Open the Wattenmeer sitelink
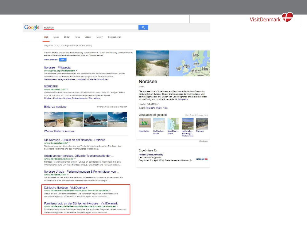 [x=50, y=79]
